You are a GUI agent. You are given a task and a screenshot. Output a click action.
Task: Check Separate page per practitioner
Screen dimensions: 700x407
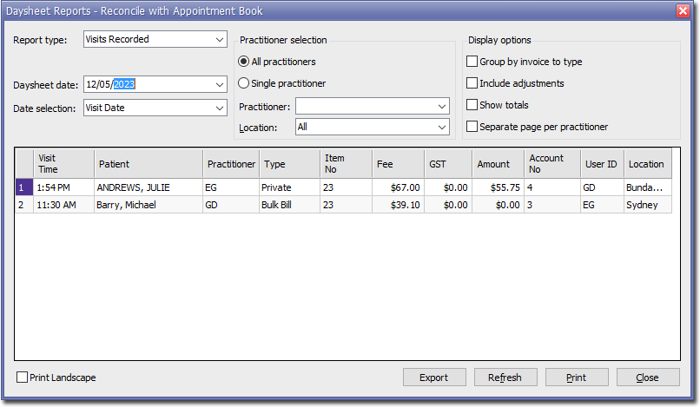pyautogui.click(x=472, y=127)
